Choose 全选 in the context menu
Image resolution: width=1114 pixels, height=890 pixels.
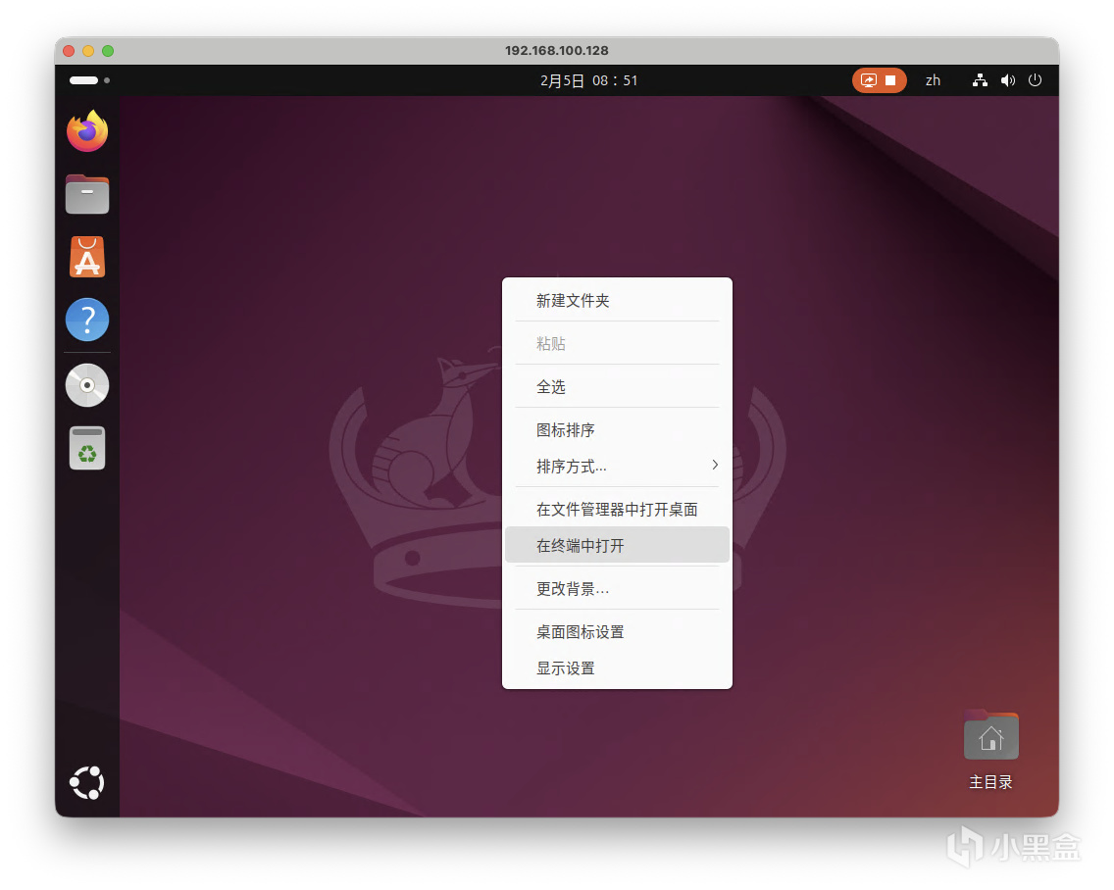617,386
